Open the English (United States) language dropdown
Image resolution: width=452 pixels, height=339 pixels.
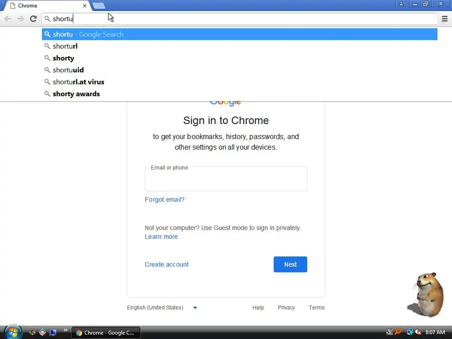coord(162,308)
